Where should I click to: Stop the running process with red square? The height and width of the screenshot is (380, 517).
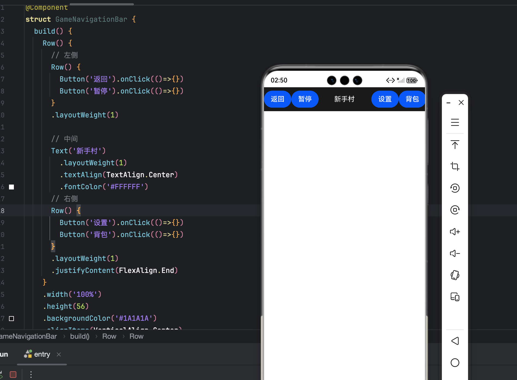coord(13,375)
